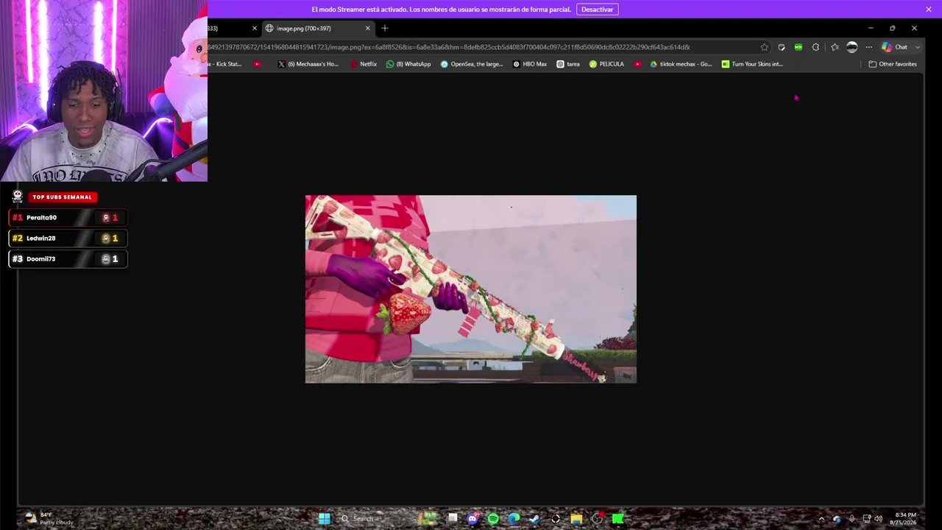Screen dimensions: 942x530
Task: Click the Peralta90 top sub entry
Action: [x=68, y=218]
